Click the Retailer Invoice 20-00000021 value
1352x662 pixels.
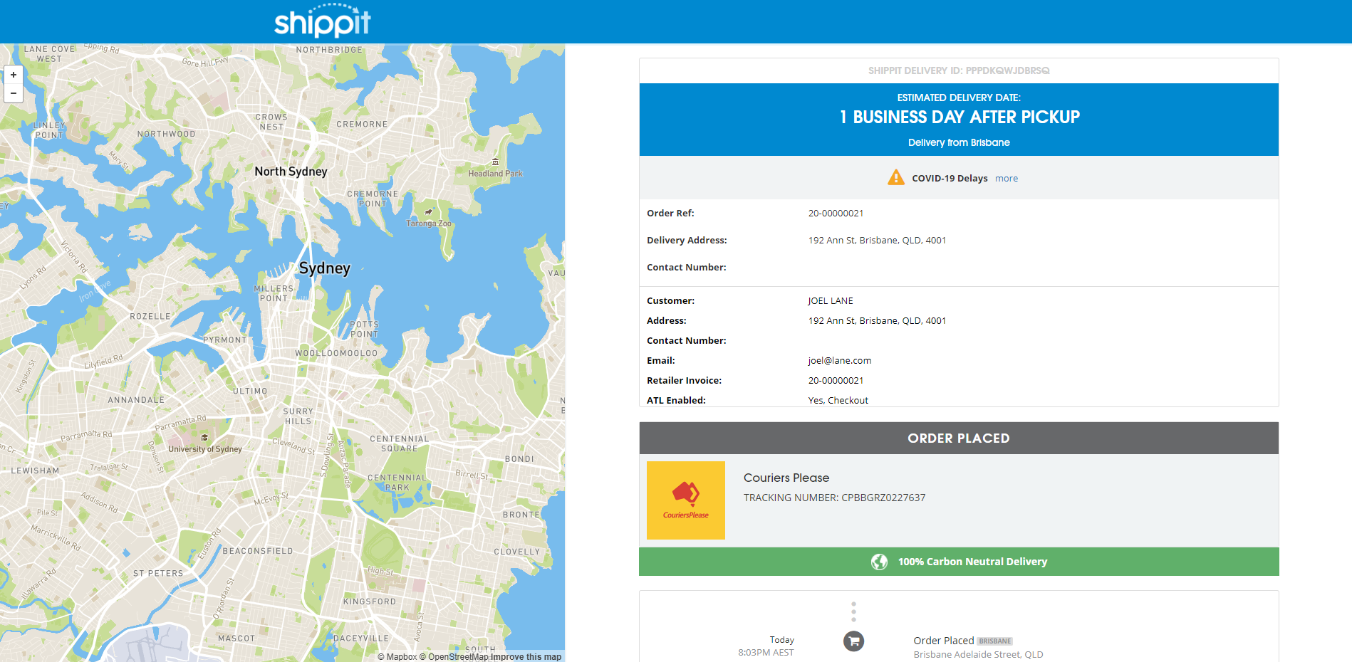point(836,381)
